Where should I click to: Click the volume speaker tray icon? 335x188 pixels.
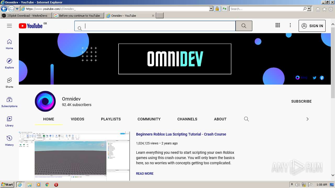pos(298,185)
